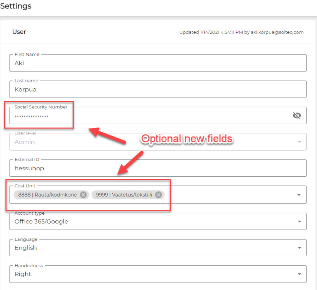Click the Updated timestamp text
The height and width of the screenshot is (290, 317).
[241, 32]
